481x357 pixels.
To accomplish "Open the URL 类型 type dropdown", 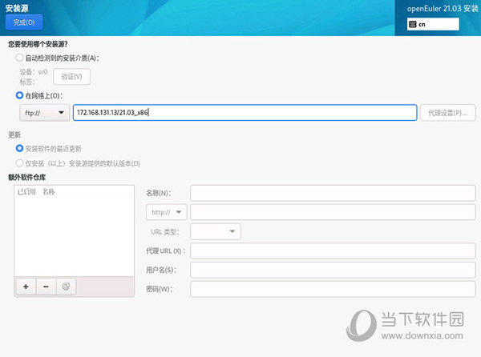I will tap(216, 231).
